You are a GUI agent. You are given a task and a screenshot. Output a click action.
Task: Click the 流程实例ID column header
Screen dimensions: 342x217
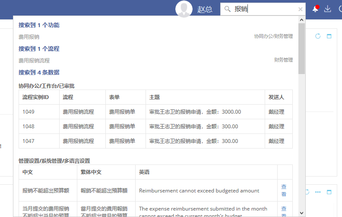pos(35,97)
